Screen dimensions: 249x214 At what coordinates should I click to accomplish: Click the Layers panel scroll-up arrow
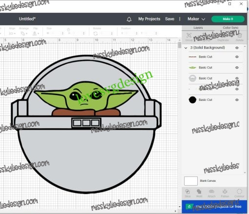(x=245, y=47)
